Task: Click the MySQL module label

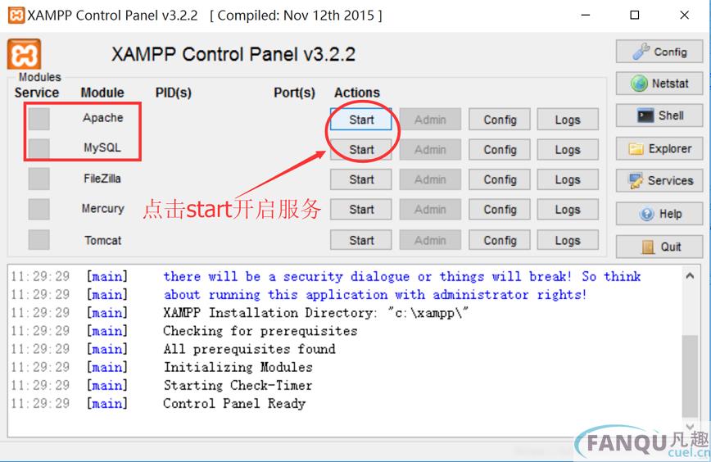Action: click(x=102, y=147)
